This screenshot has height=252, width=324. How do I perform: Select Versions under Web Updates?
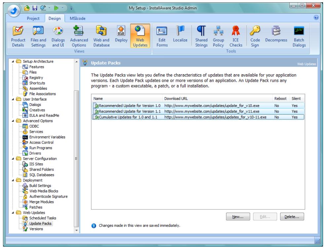click(x=36, y=229)
